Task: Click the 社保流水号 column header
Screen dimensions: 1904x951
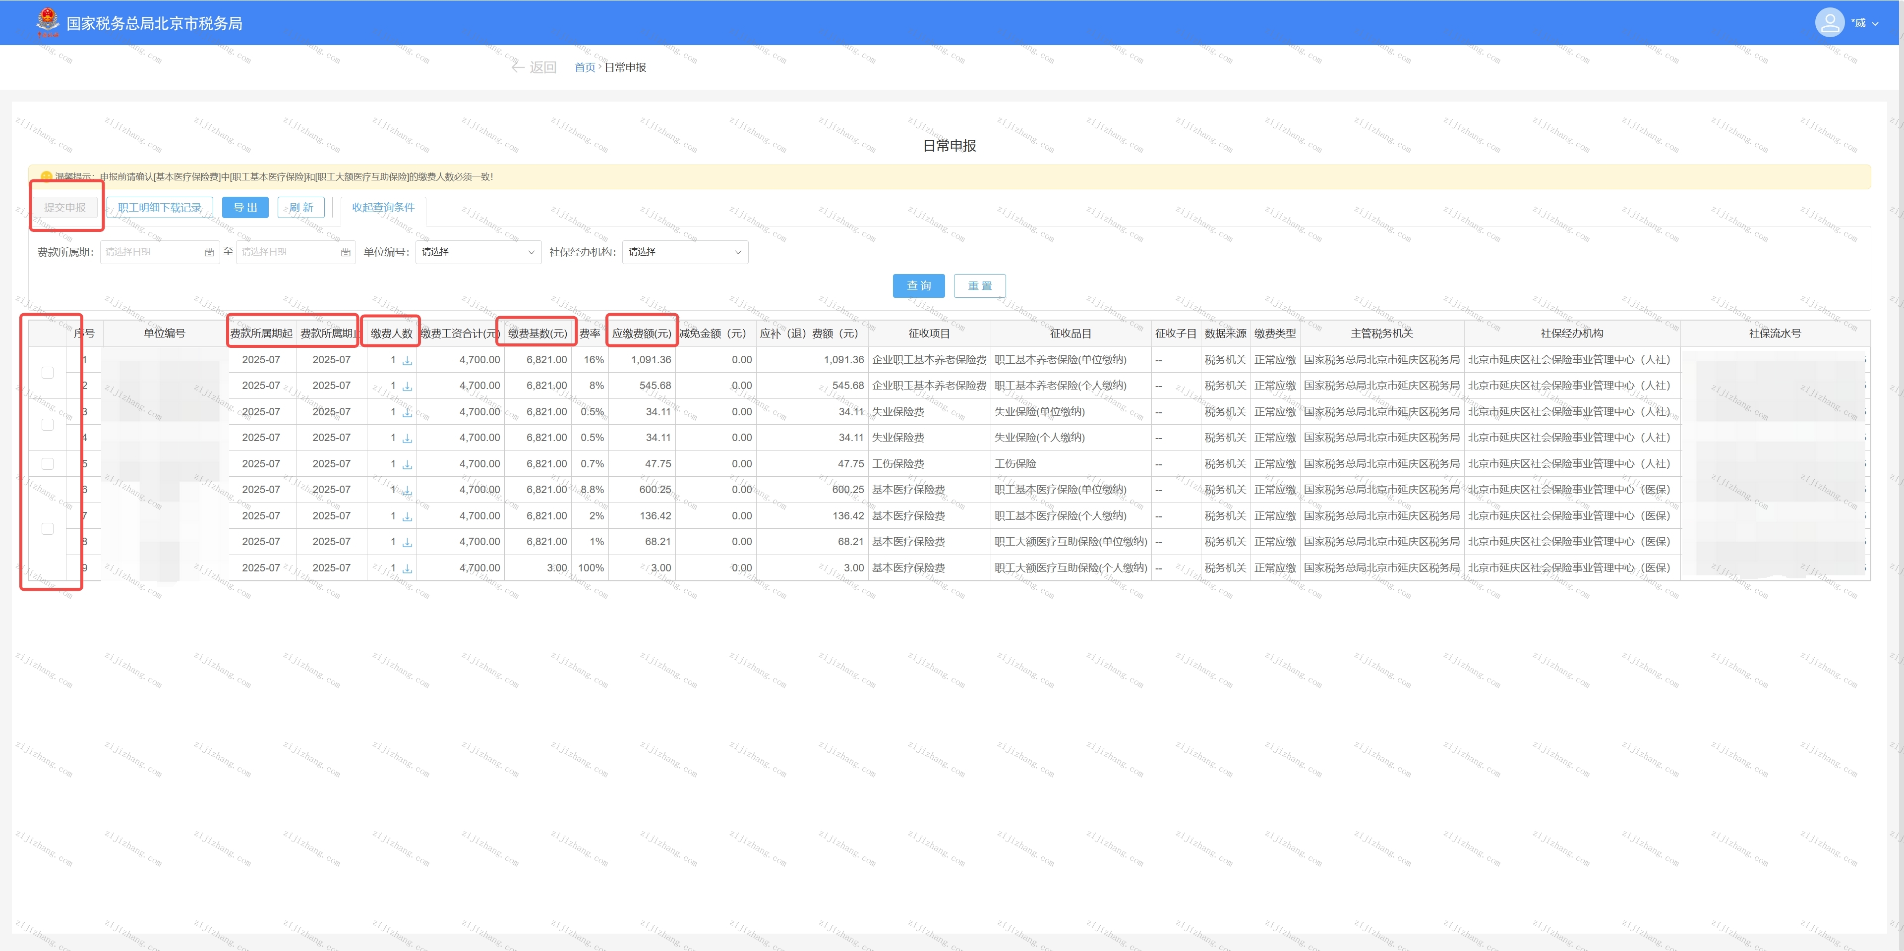Action: coord(1775,334)
